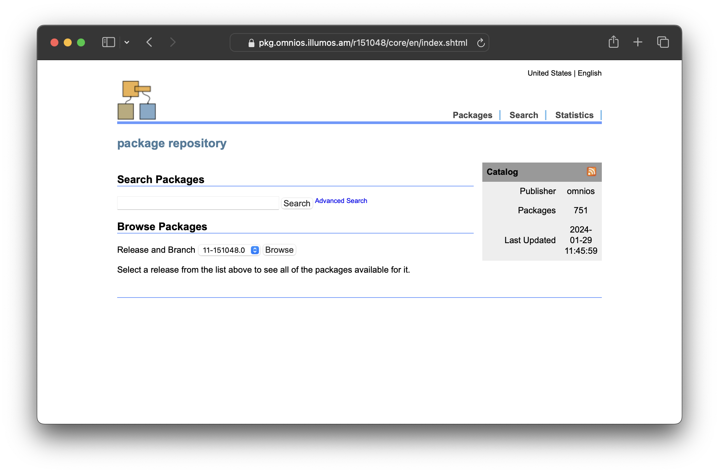Open the share sheet

[x=613, y=42]
